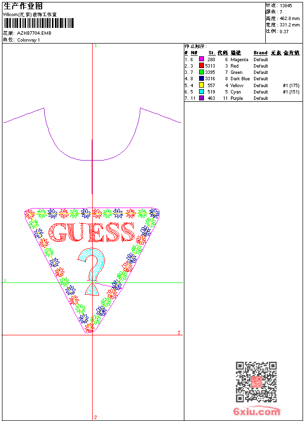This screenshot has height=421, width=304.
Task: Click the Yellow color swatch
Action: [x=201, y=85]
